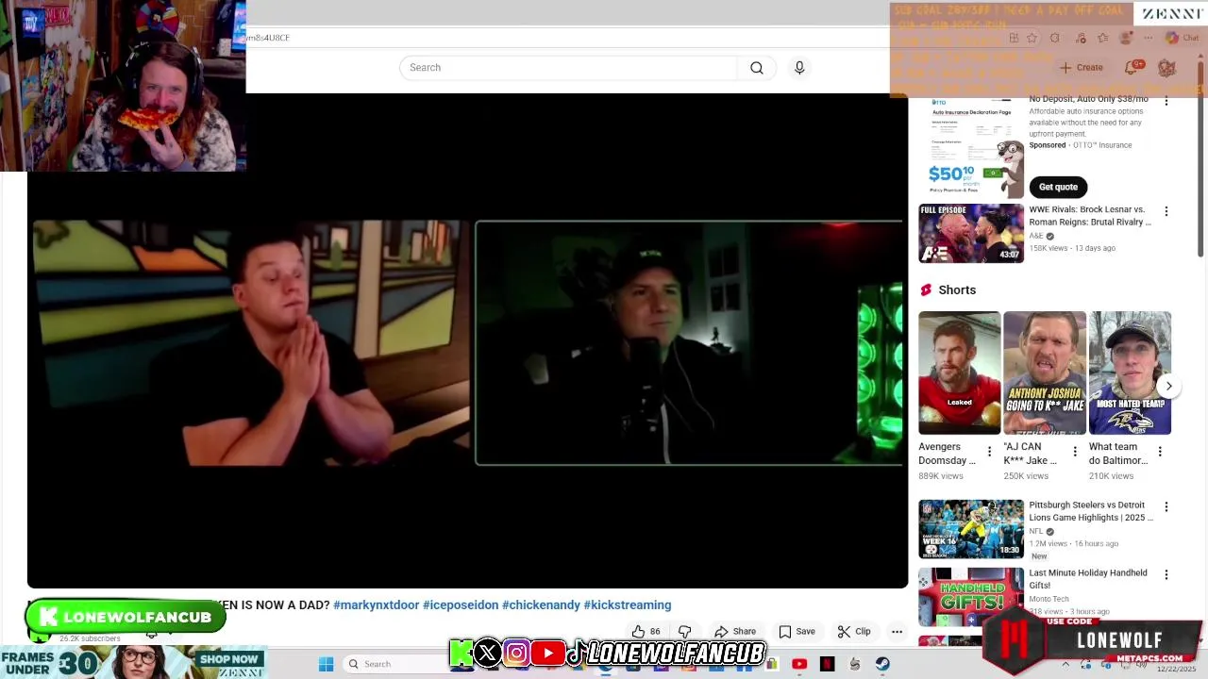Open WWE Rivals video title
The width and height of the screenshot is (1208, 679).
1090,216
